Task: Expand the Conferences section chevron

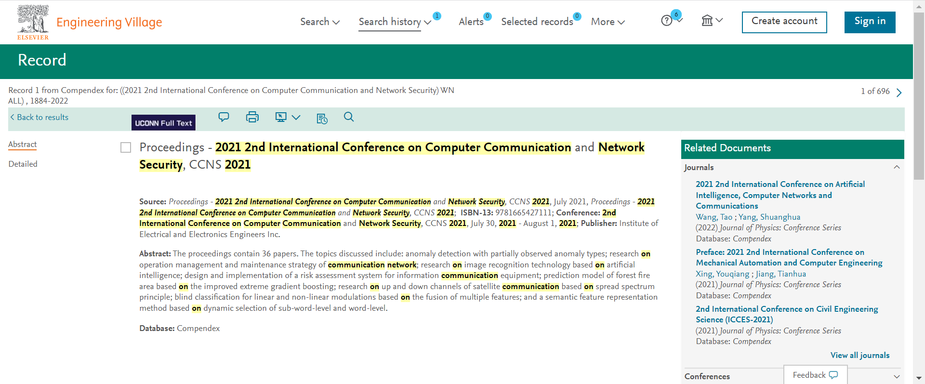Action: (x=897, y=376)
